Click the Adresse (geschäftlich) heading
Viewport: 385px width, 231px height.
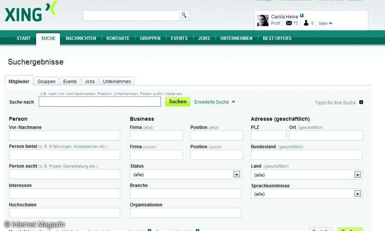tap(280, 119)
